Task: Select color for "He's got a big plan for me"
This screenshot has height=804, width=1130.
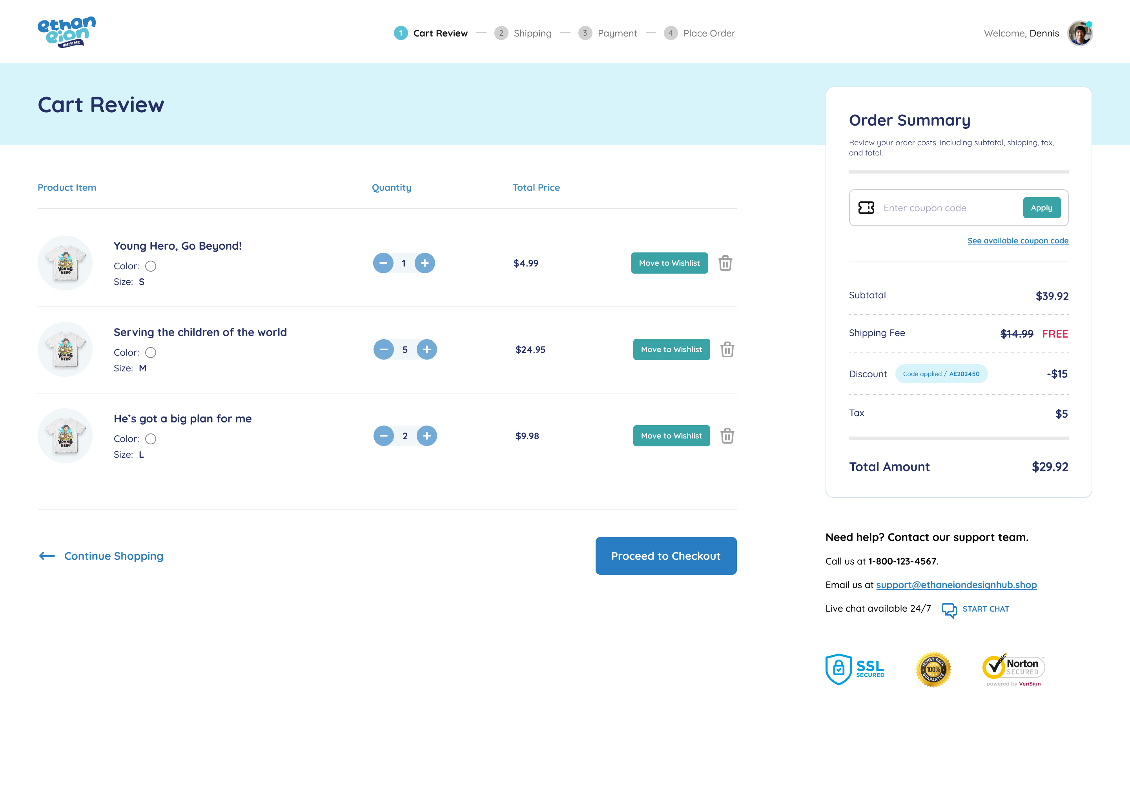Action: coord(151,439)
